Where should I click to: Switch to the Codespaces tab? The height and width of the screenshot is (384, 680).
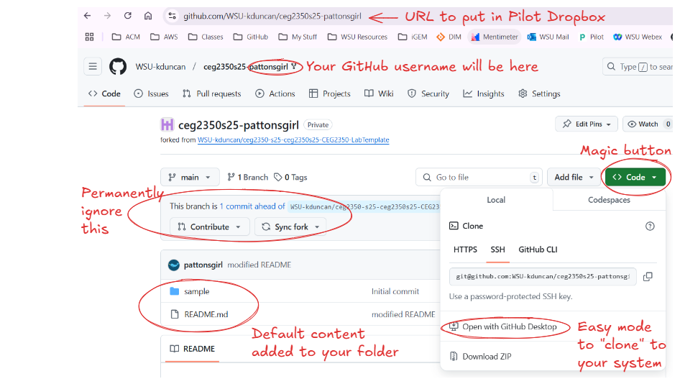[x=609, y=200]
